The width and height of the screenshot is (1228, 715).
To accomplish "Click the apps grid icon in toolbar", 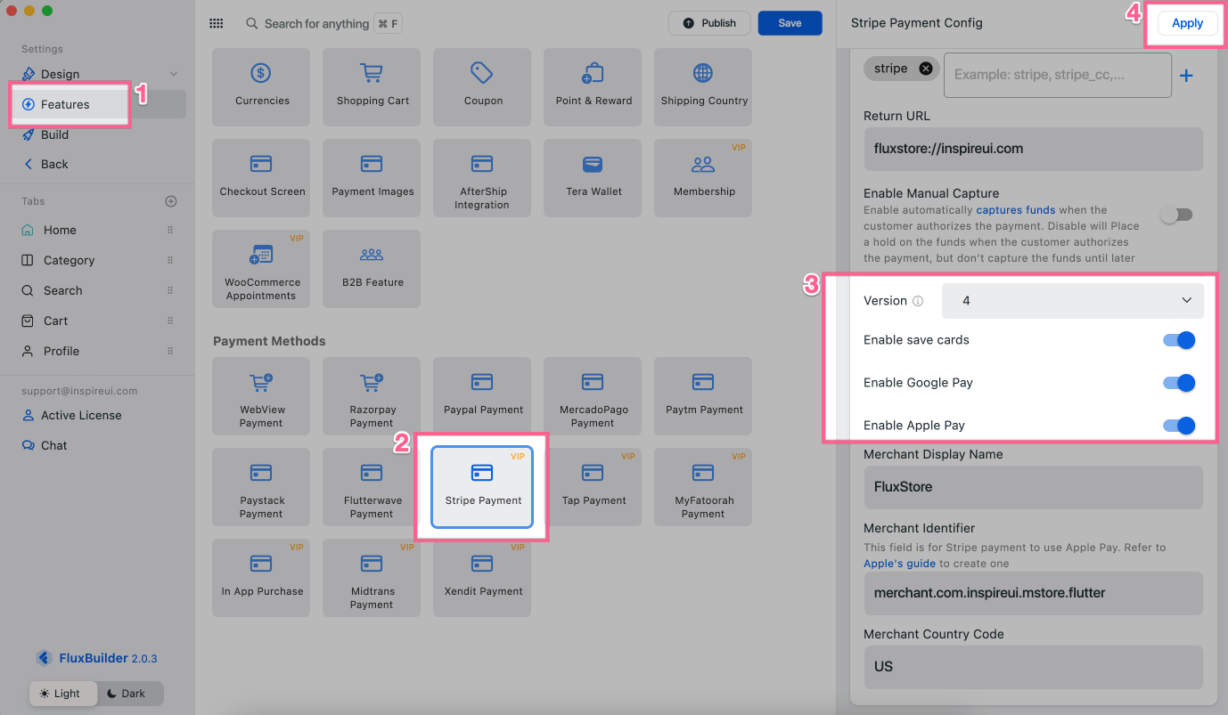I will (217, 24).
